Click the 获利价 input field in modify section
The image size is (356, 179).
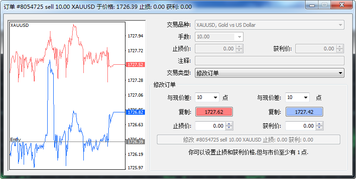point(300,126)
